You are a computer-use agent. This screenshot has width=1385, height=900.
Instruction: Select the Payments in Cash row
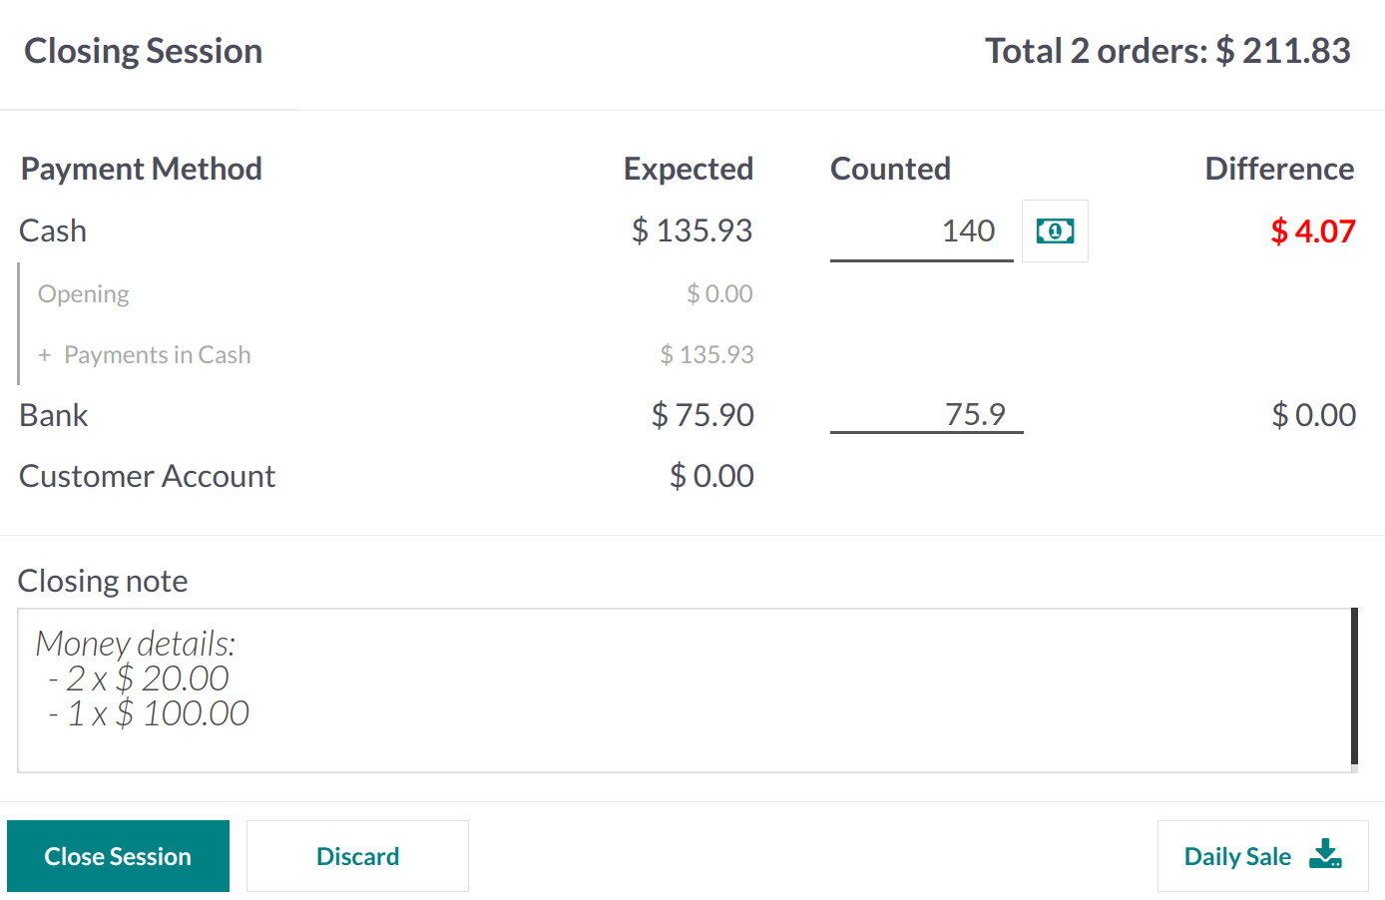click(395, 355)
